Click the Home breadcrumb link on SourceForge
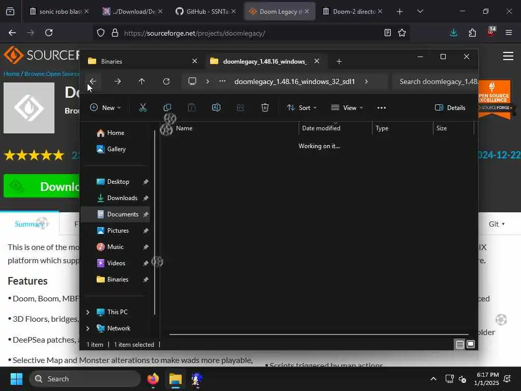Viewport: 521px width, 391px height. click(x=12, y=74)
